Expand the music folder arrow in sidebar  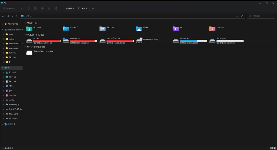(3, 34)
